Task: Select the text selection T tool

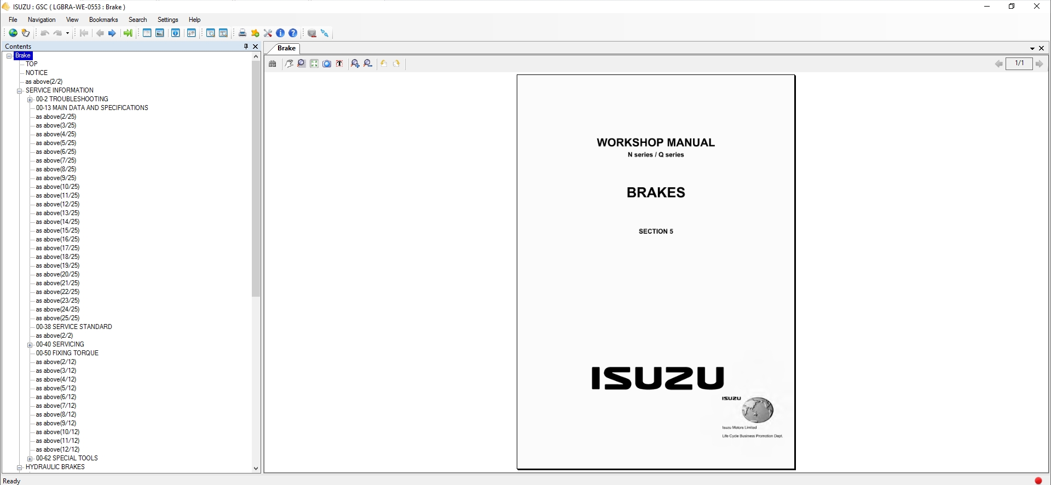Action: (x=339, y=64)
